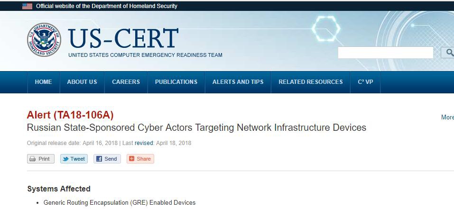The width and height of the screenshot is (454, 209).
Task: Open the ABOUT US menu
Action: click(x=82, y=82)
